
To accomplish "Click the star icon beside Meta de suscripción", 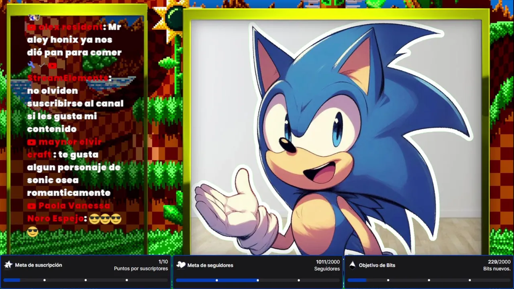I will pyautogui.click(x=8, y=265).
